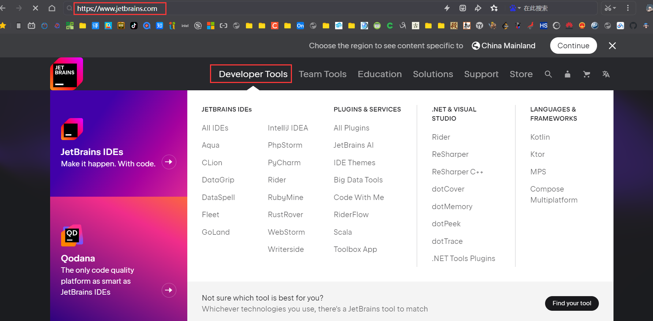Open the Huawei bookmark icon
This screenshot has width=653, height=321.
pyautogui.click(x=569, y=26)
